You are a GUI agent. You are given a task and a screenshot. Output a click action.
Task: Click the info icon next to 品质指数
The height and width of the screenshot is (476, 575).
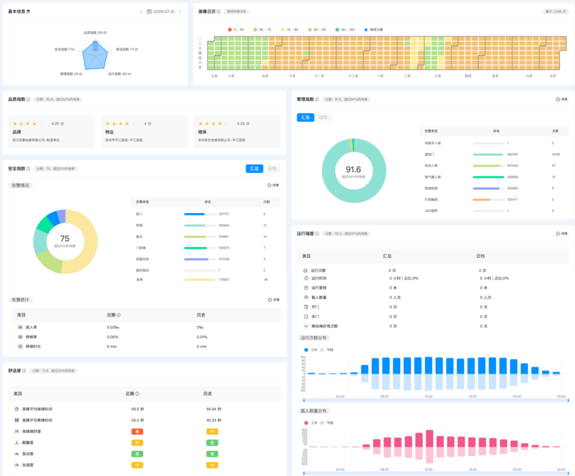coord(28,100)
